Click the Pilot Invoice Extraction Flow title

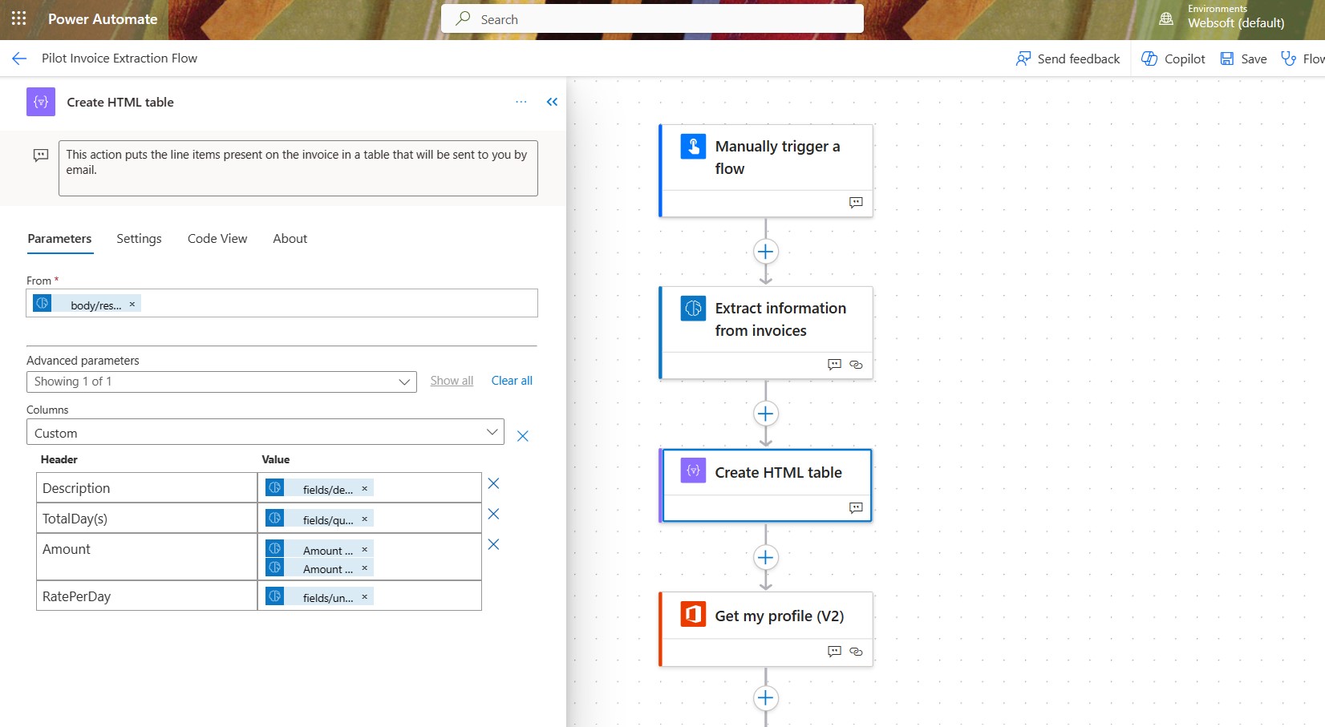point(120,59)
